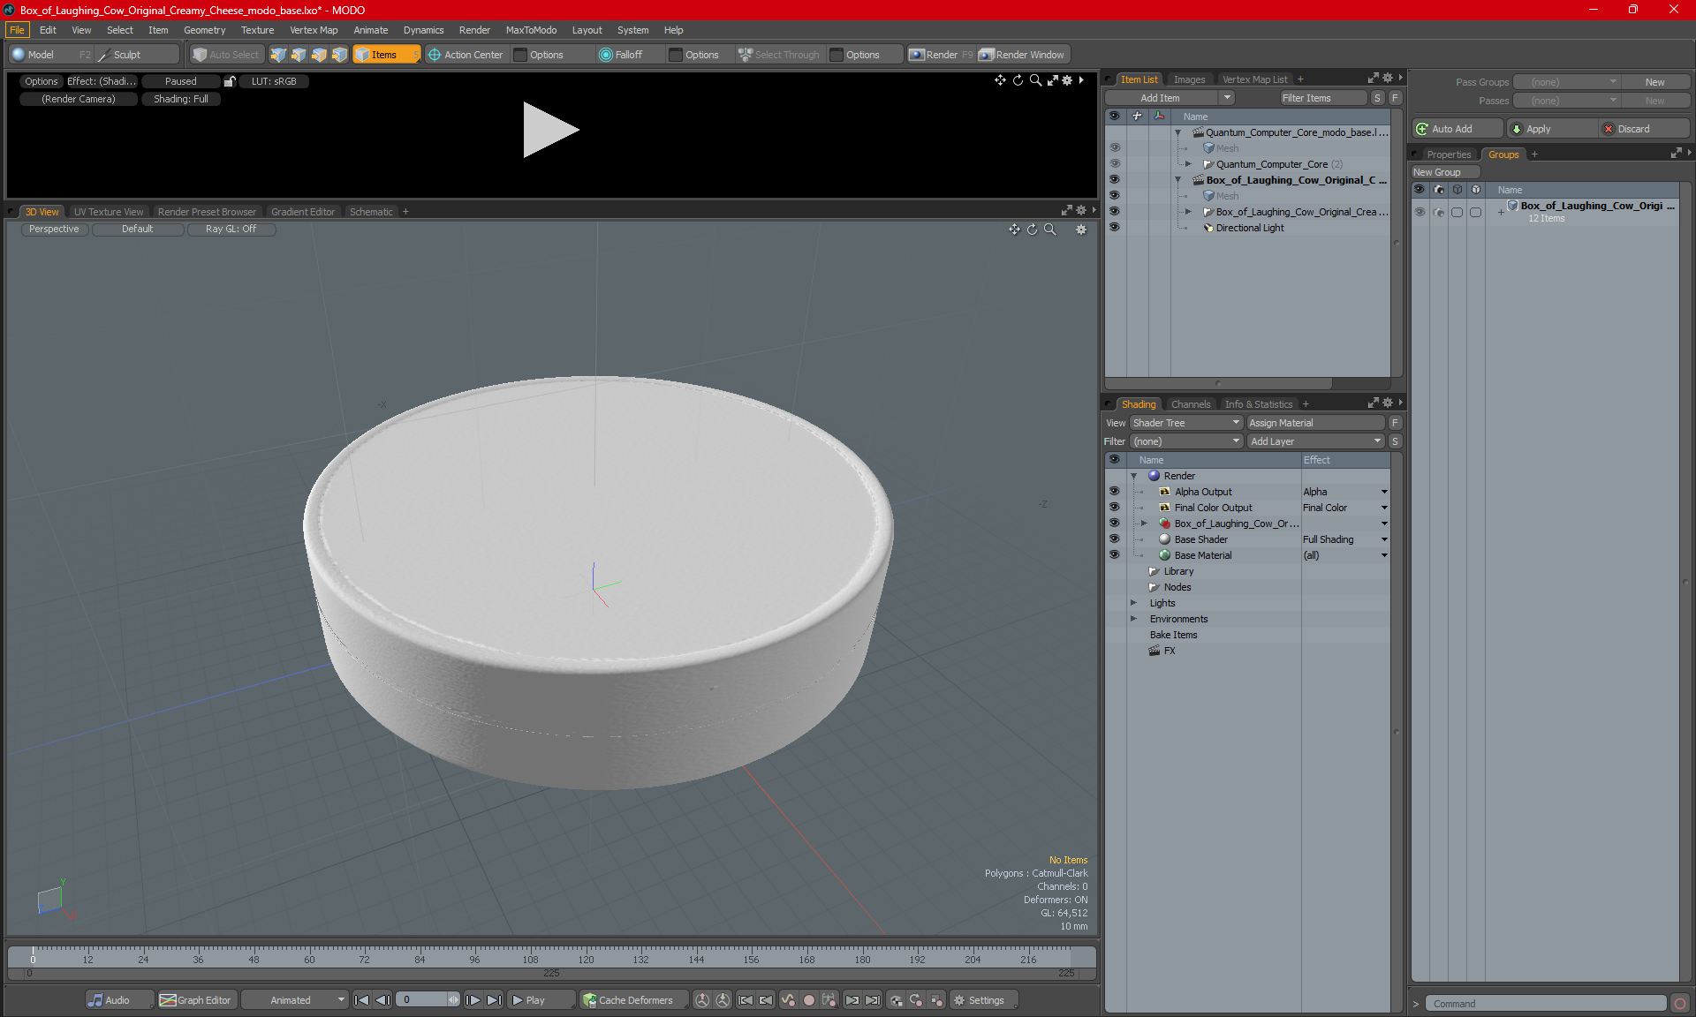The width and height of the screenshot is (1696, 1017).
Task: Click Assign Material button
Action: coord(1316,423)
